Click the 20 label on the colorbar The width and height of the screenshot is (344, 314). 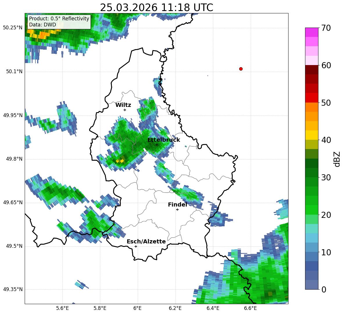coord(326,215)
